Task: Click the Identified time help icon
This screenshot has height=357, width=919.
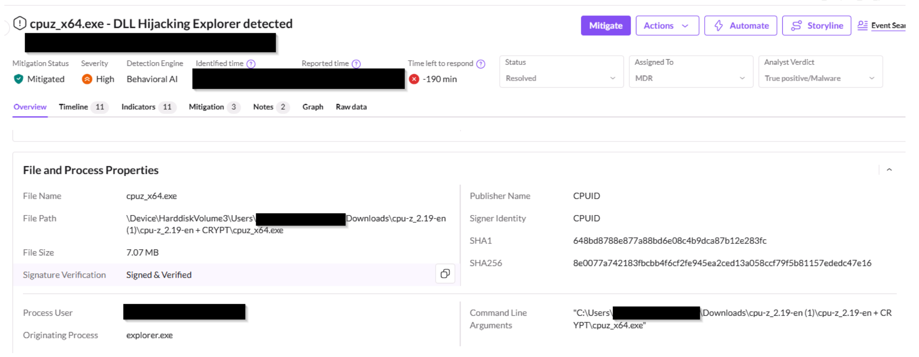Action: 251,64
